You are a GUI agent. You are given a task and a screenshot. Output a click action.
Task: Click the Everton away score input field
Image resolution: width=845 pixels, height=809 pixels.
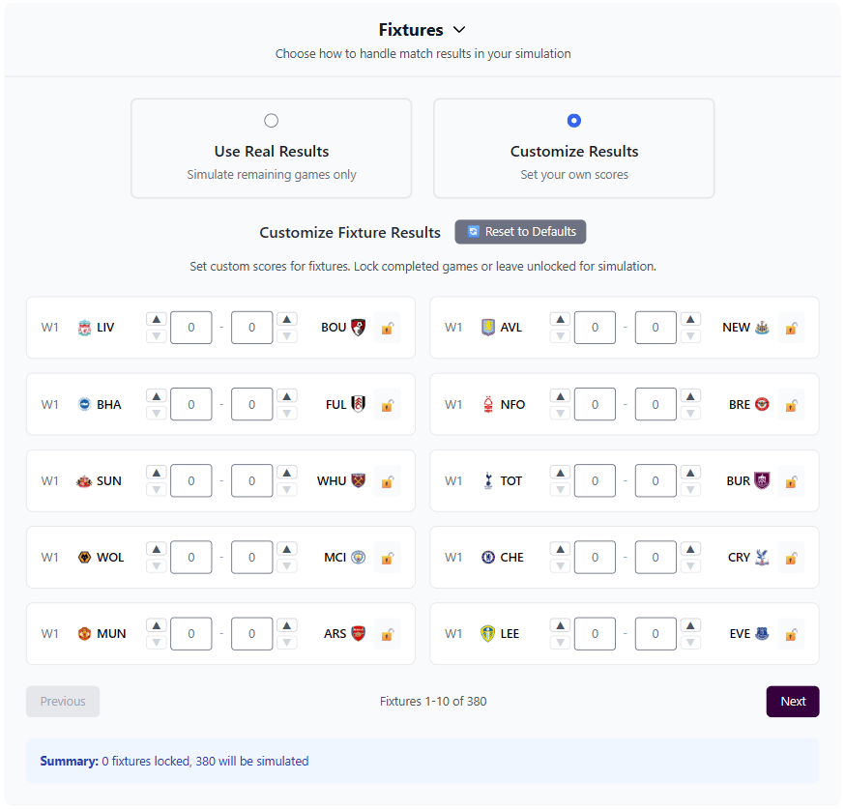coord(656,634)
